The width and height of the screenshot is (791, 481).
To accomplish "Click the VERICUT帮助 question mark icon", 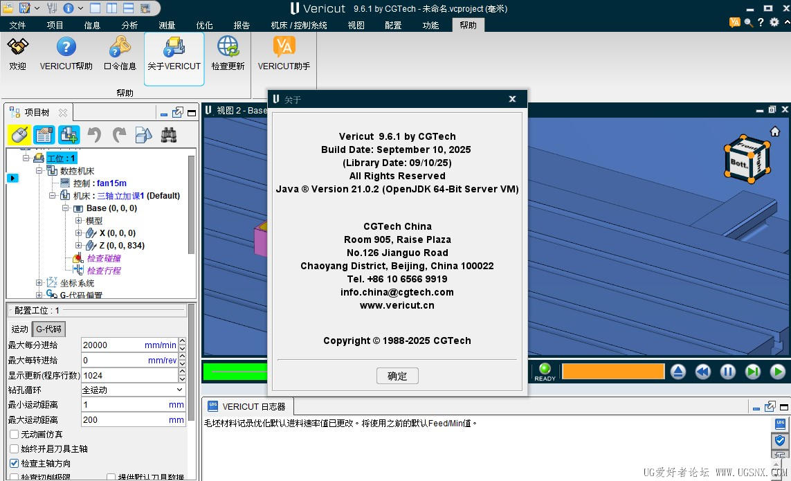I will 66,48.
